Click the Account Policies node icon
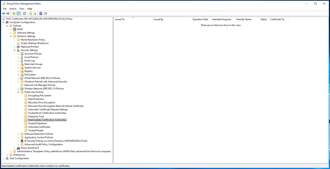330x169 pixels. coord(22,54)
